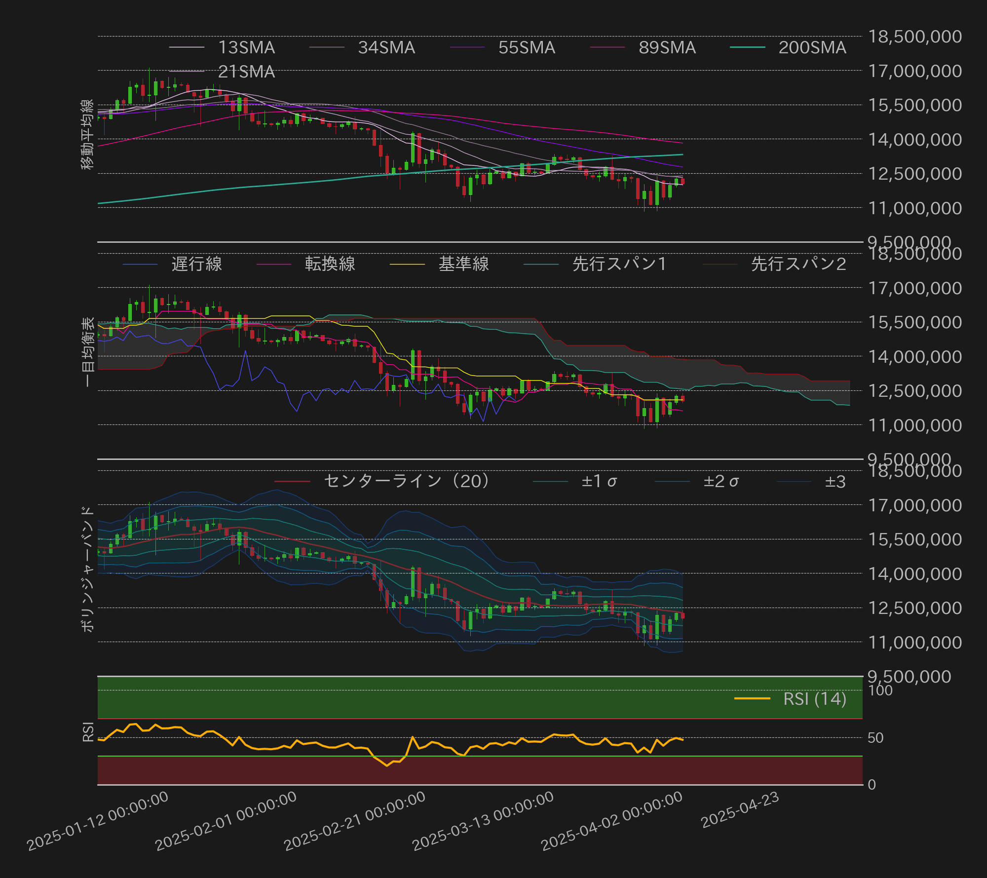The height and width of the screenshot is (878, 987).
Task: Click the 89SMA pink line marker
Action: tap(606, 48)
